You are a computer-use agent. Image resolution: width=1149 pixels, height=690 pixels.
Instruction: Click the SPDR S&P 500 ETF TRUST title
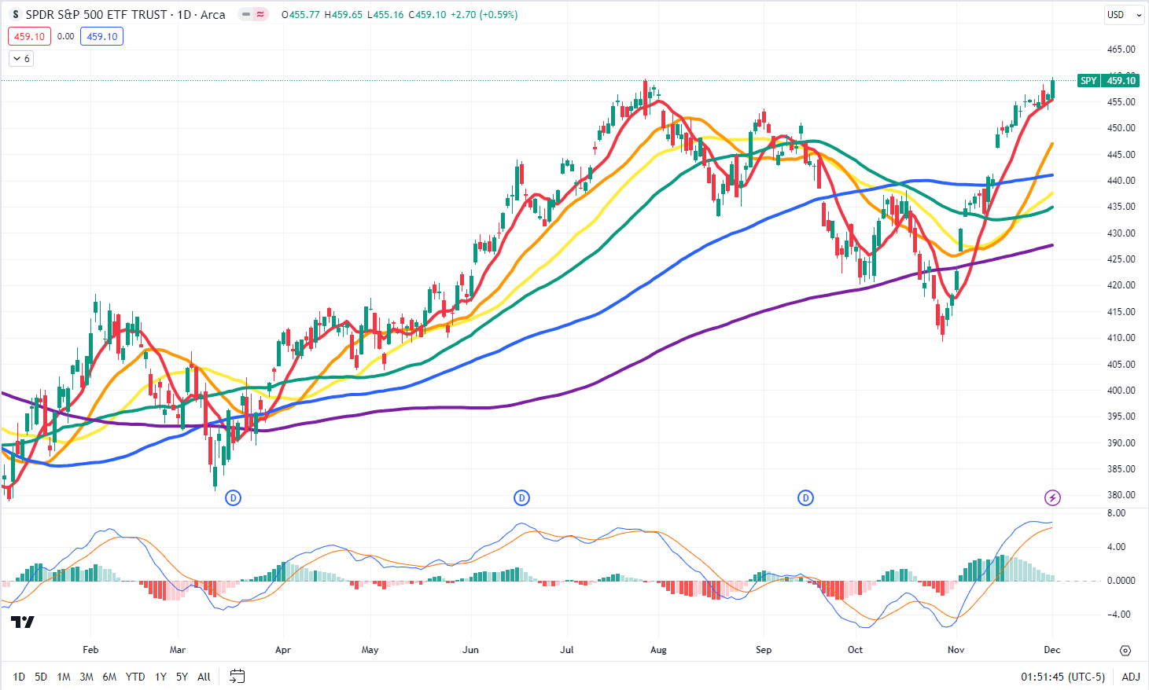pos(97,15)
